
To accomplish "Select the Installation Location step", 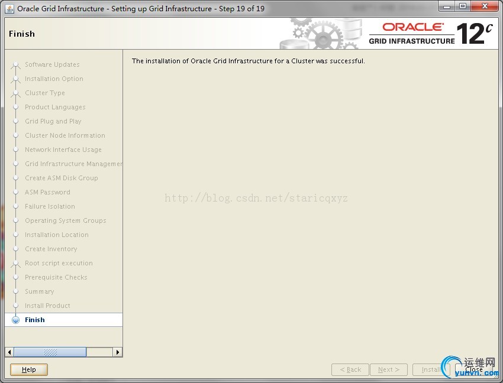I will (x=57, y=235).
